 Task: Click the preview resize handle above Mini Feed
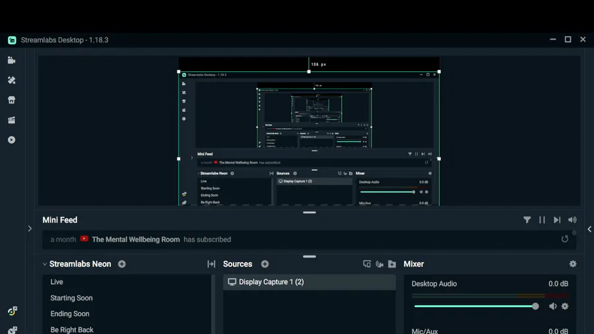(309, 213)
